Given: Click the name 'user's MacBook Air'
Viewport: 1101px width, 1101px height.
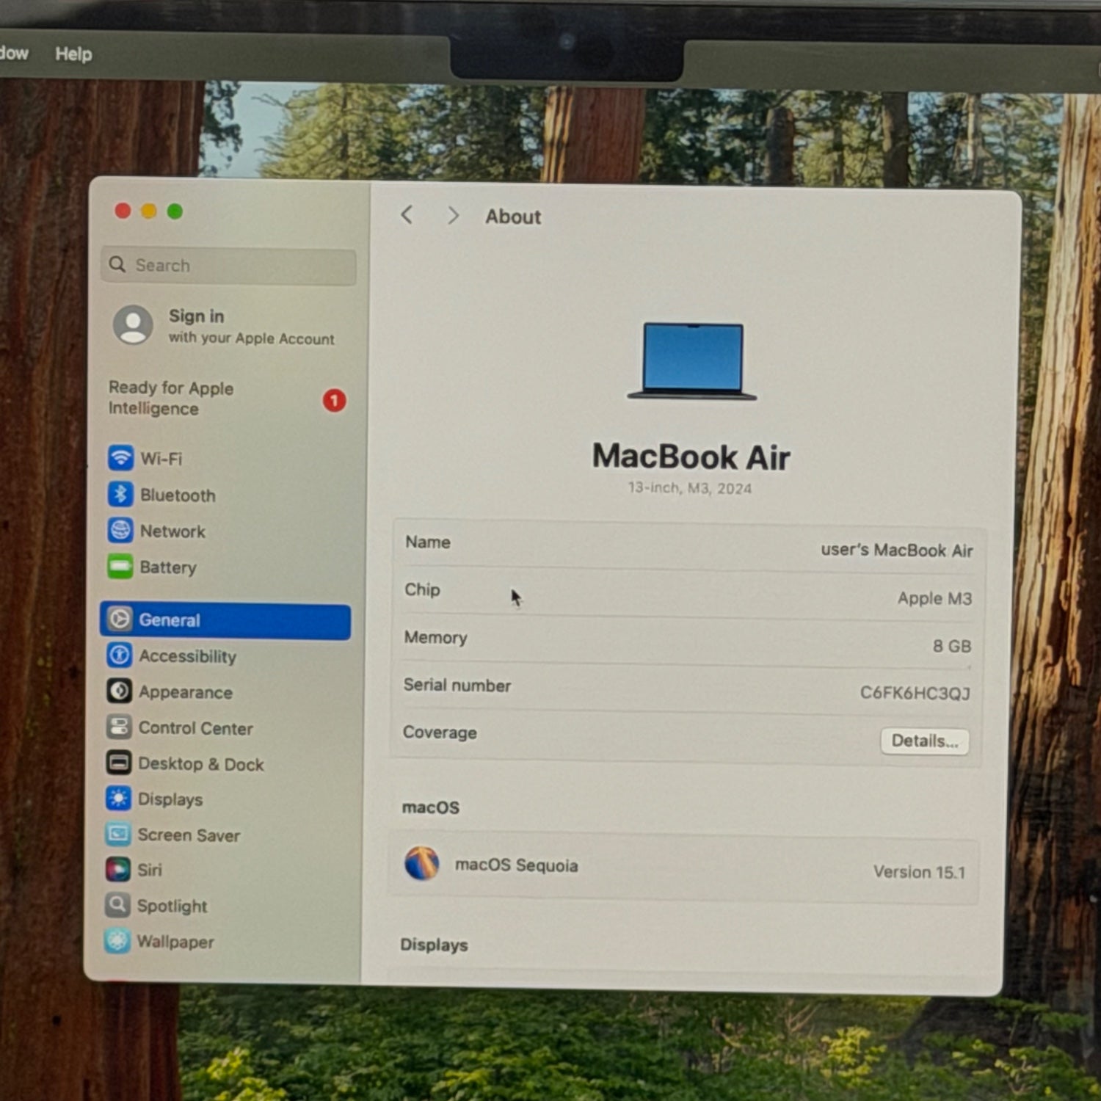Looking at the screenshot, I should tap(897, 550).
